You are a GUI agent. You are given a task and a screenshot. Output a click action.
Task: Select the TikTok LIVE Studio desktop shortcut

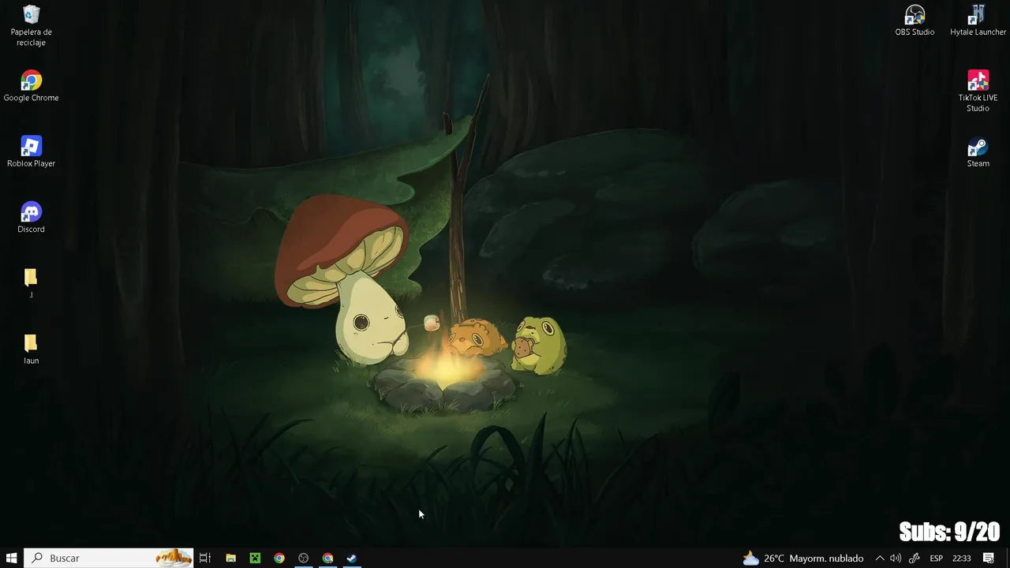(978, 91)
